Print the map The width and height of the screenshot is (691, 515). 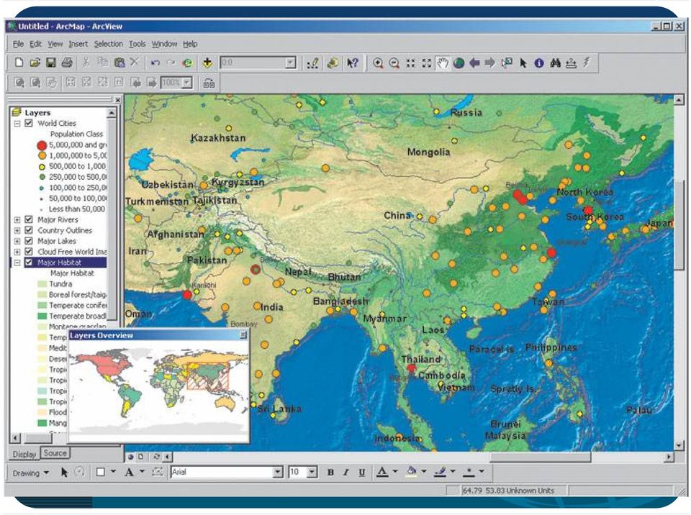(67, 63)
